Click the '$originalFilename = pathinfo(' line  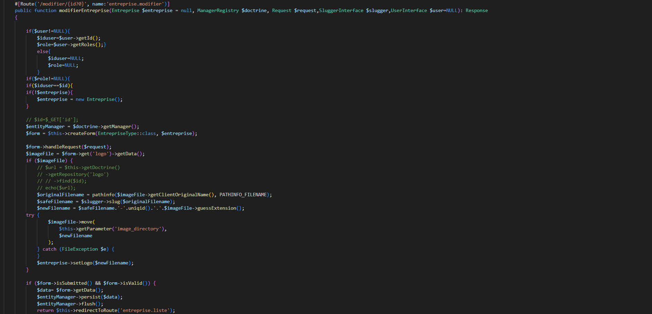154,195
